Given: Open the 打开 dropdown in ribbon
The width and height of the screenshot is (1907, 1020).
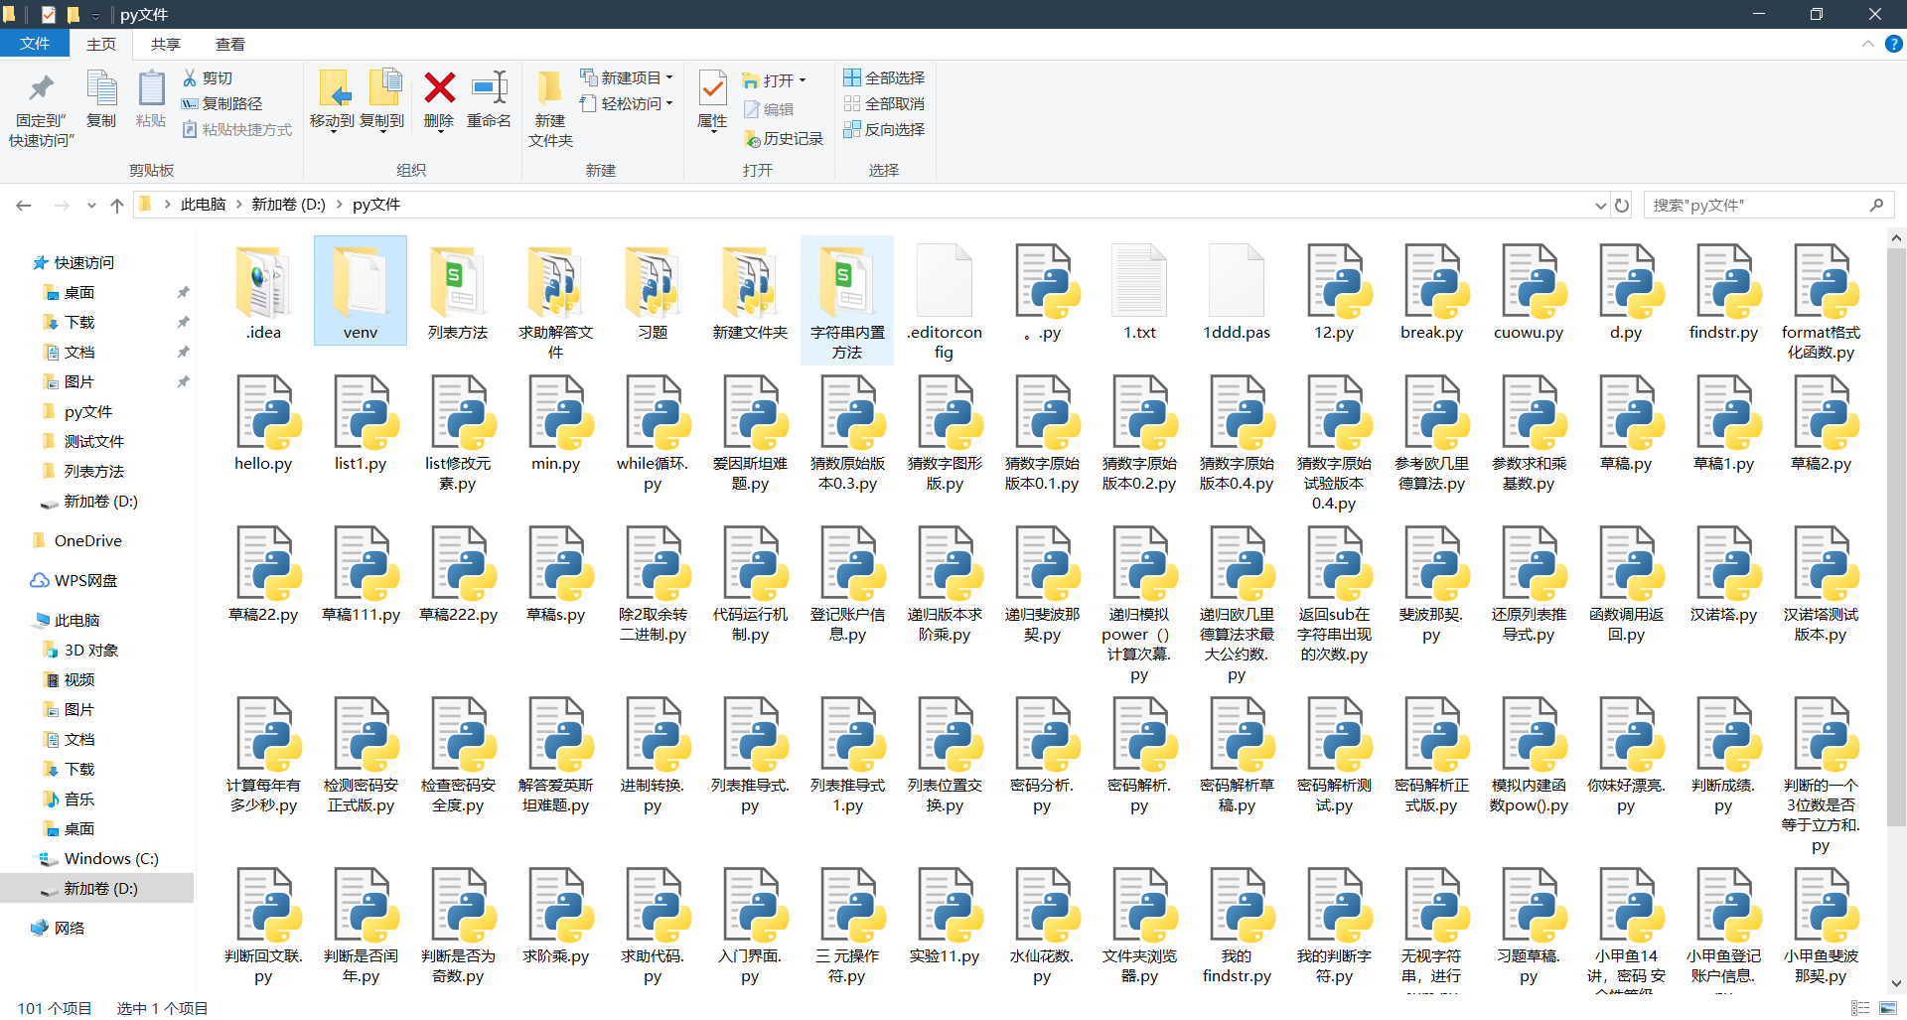Looking at the screenshot, I should [775, 80].
